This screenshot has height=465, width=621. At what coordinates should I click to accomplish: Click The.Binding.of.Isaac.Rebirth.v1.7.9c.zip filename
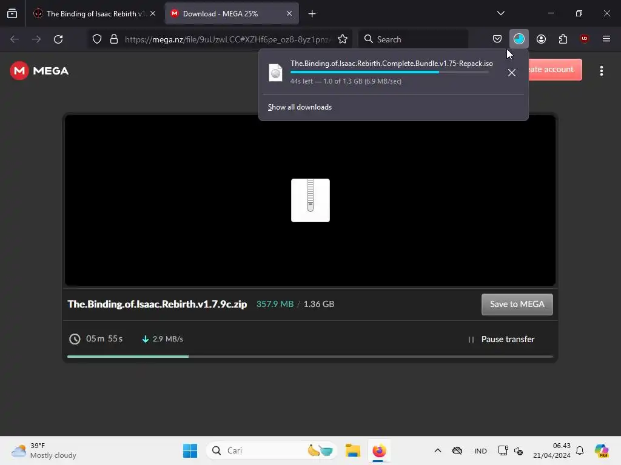[x=157, y=304]
